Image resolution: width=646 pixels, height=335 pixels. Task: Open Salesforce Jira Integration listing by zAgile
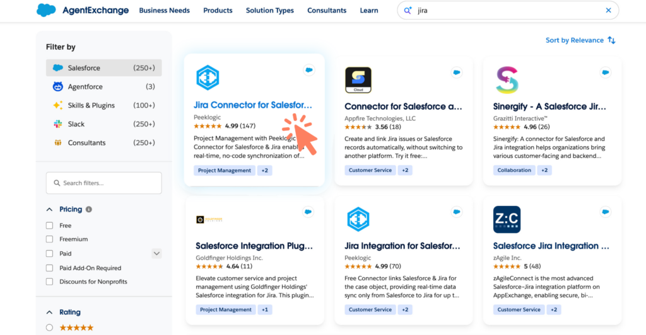(551, 246)
